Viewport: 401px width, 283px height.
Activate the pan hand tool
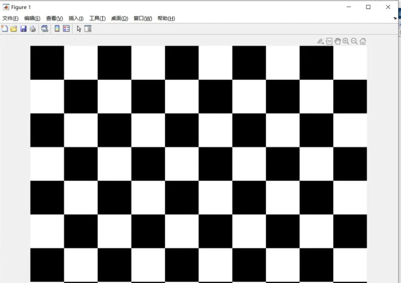tap(338, 41)
